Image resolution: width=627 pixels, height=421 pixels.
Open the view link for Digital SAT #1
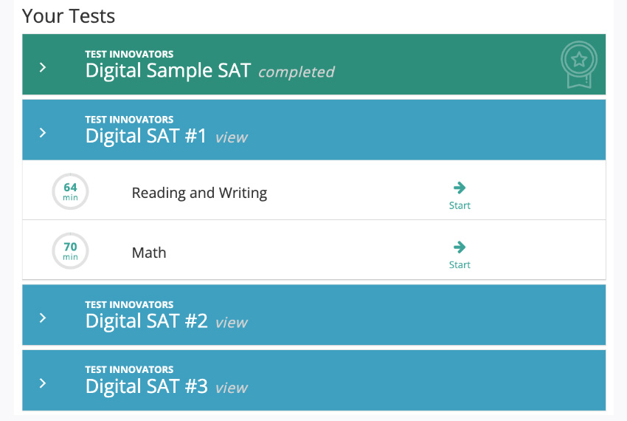(x=232, y=137)
